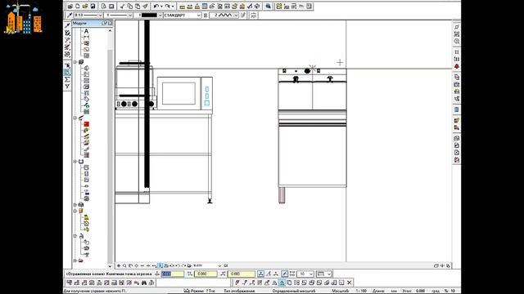The width and height of the screenshot is (524, 294).
Task: Select the filter funnel tool in left toolbar
Action: [67, 87]
